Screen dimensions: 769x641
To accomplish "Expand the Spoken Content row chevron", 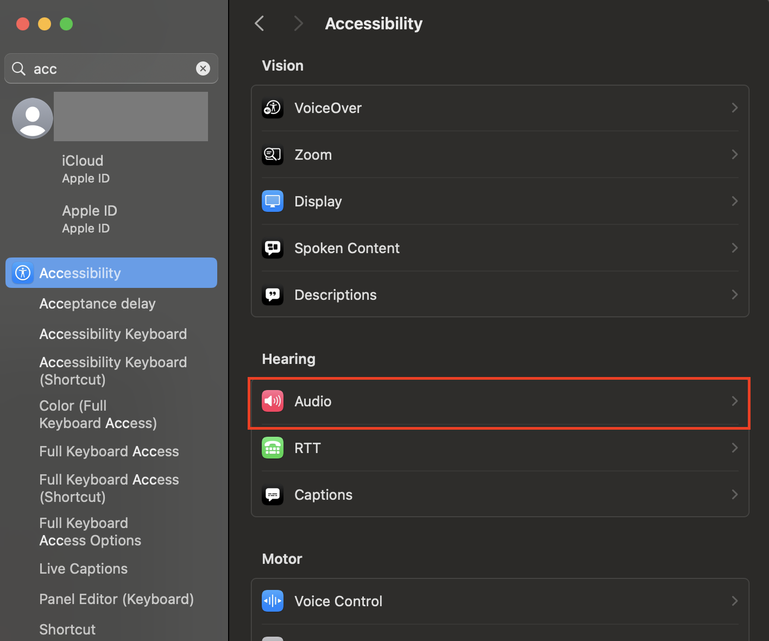I will [x=734, y=248].
